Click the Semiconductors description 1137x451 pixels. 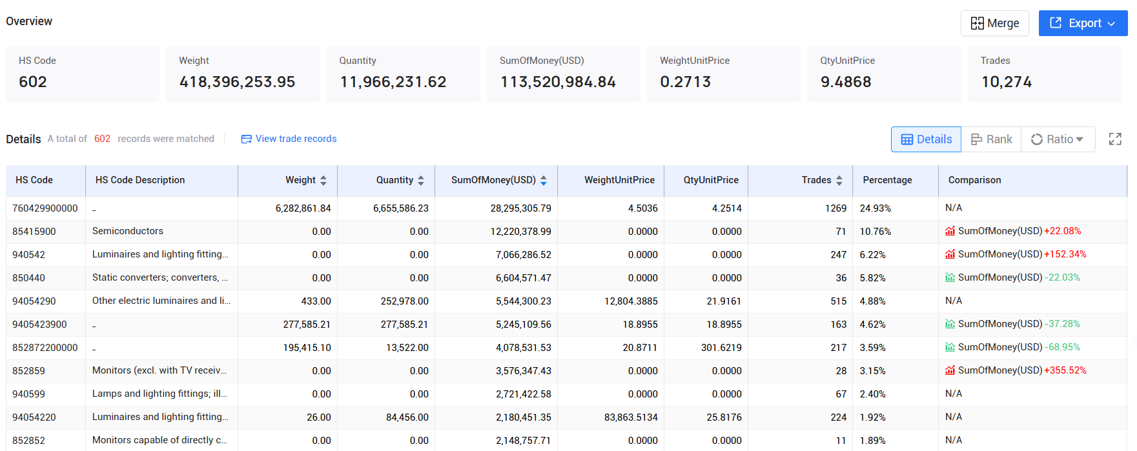[128, 231]
